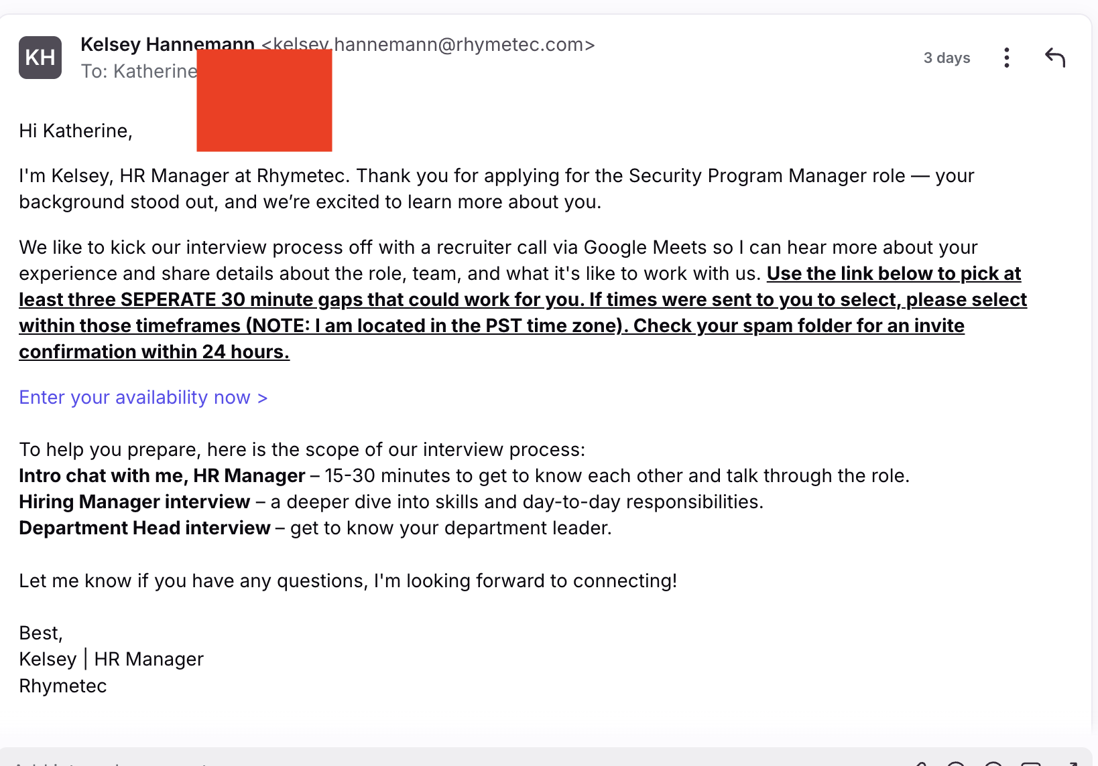Click the 'Rhymetec' text in the signature

[x=62, y=685]
